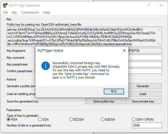
Task: Click 'Public key for pasting' label
Action: point(44,25)
